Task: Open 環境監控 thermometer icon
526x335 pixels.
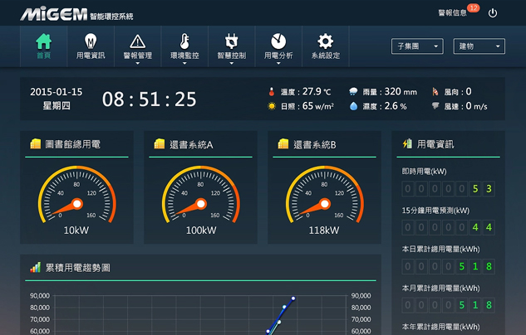Action: (184, 41)
